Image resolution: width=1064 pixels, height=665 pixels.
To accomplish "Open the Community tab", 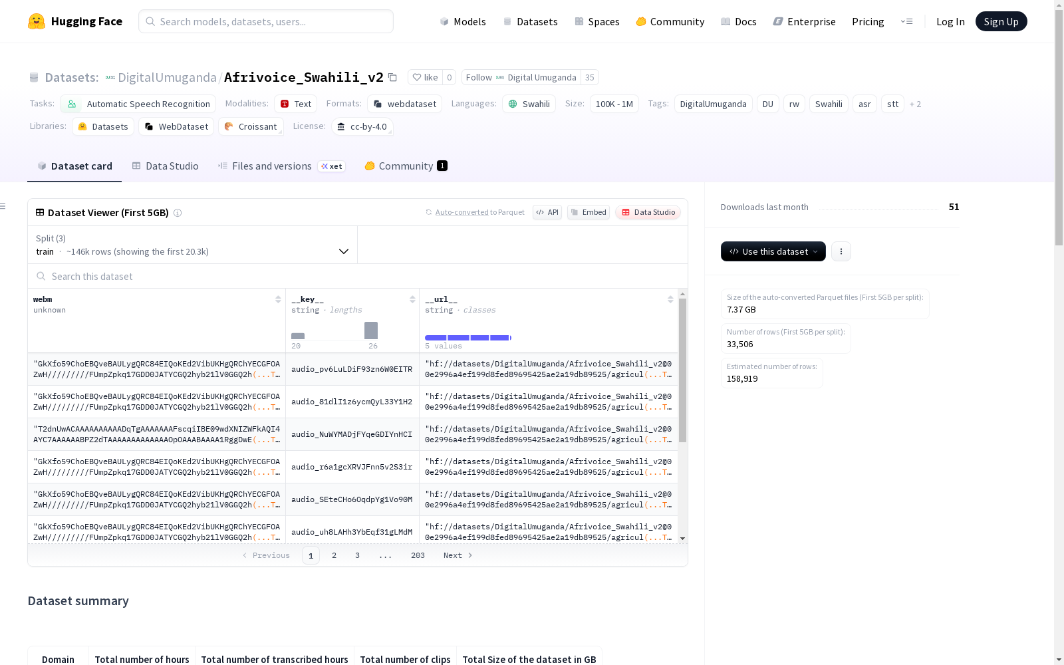I will click(406, 166).
